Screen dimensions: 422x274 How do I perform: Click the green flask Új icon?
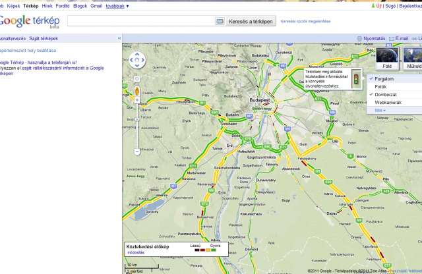[x=373, y=6]
